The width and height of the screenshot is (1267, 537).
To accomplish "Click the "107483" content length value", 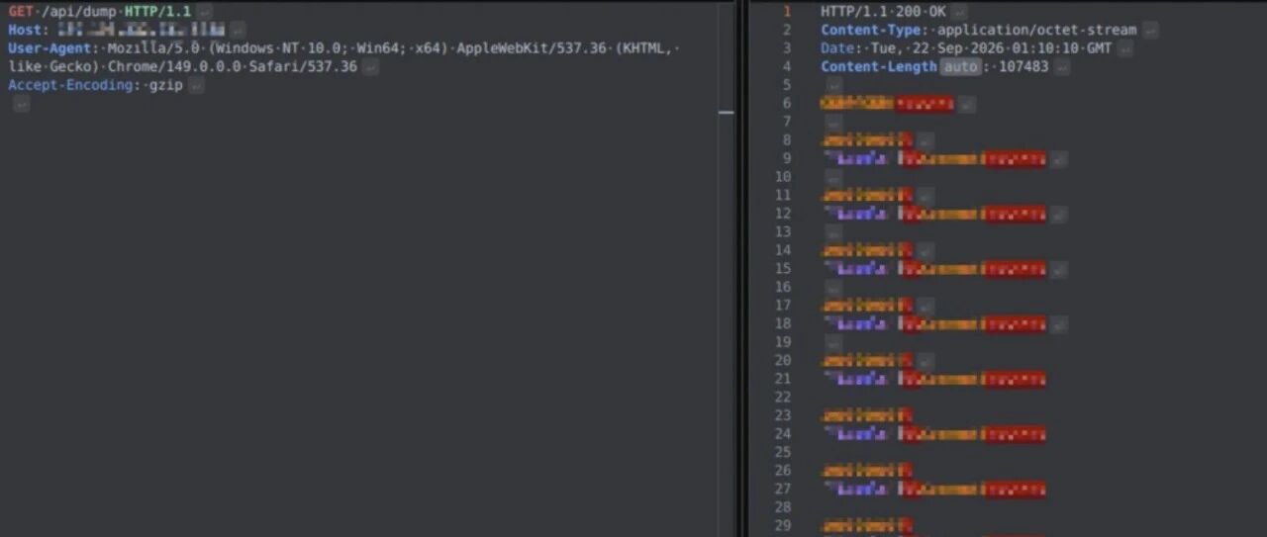I will click(1023, 67).
